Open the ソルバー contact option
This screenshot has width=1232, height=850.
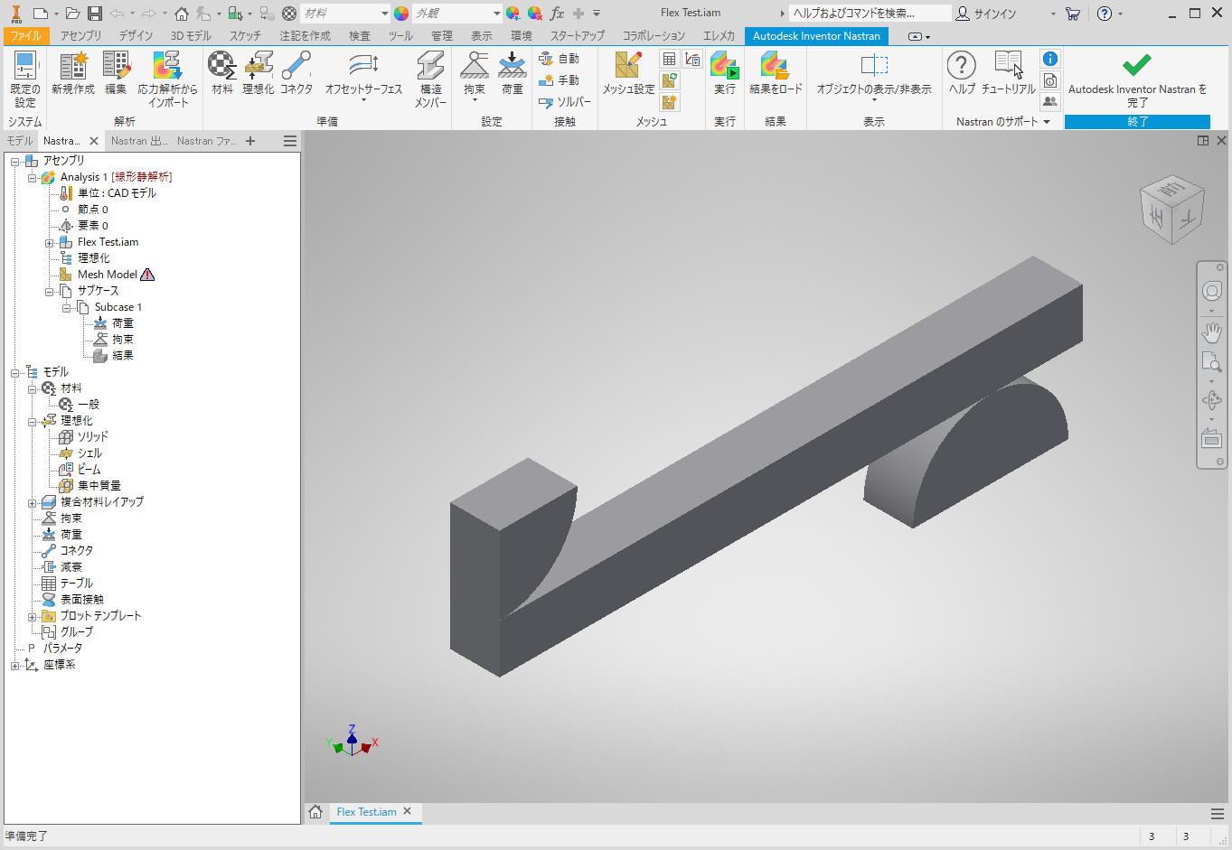click(565, 102)
